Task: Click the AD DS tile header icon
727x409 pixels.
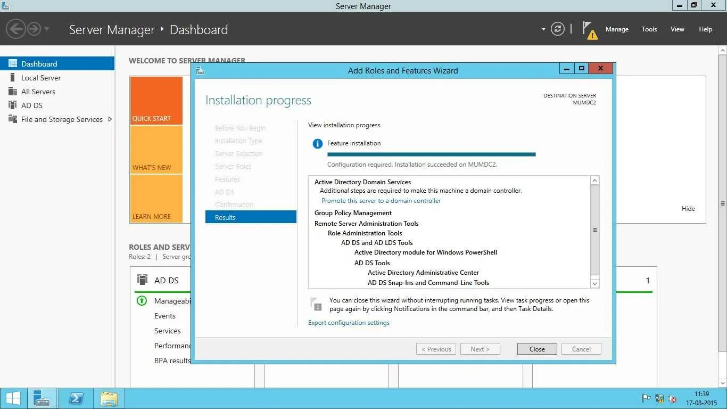Action: pyautogui.click(x=142, y=280)
